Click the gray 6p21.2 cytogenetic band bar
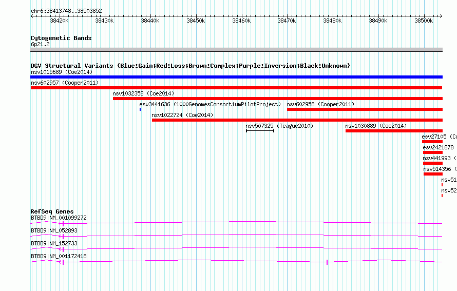 click(x=236, y=50)
